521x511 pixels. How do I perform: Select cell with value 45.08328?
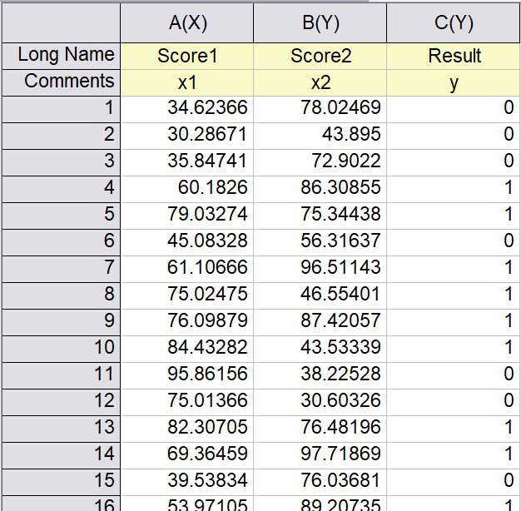click(187, 242)
